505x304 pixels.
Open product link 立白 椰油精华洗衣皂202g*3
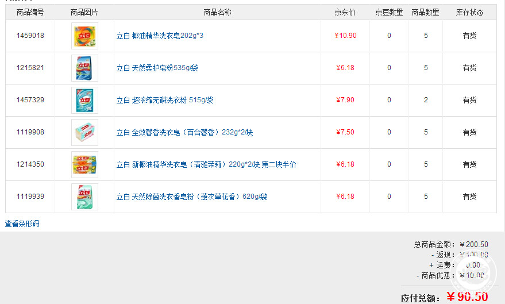point(160,36)
